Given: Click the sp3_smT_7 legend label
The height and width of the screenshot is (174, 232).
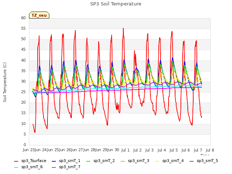Looking at the screenshot, I should coord(70,167).
